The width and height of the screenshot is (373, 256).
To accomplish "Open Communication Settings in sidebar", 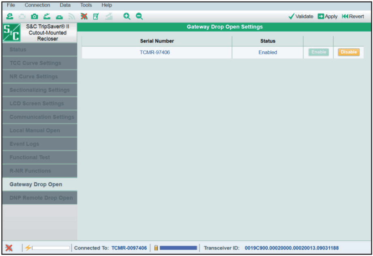I will [40, 117].
